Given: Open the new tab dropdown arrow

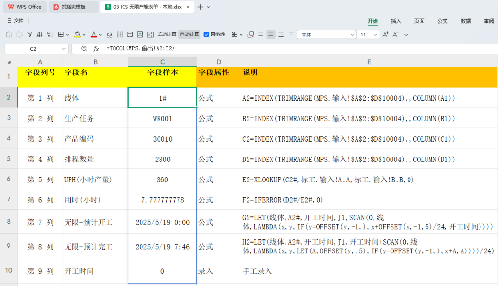Looking at the screenshot, I should click(x=208, y=7).
